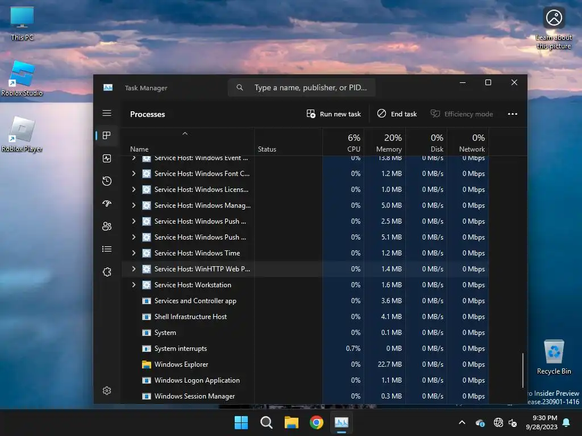Click the process search input field
The height and width of the screenshot is (436, 582).
pos(301,87)
